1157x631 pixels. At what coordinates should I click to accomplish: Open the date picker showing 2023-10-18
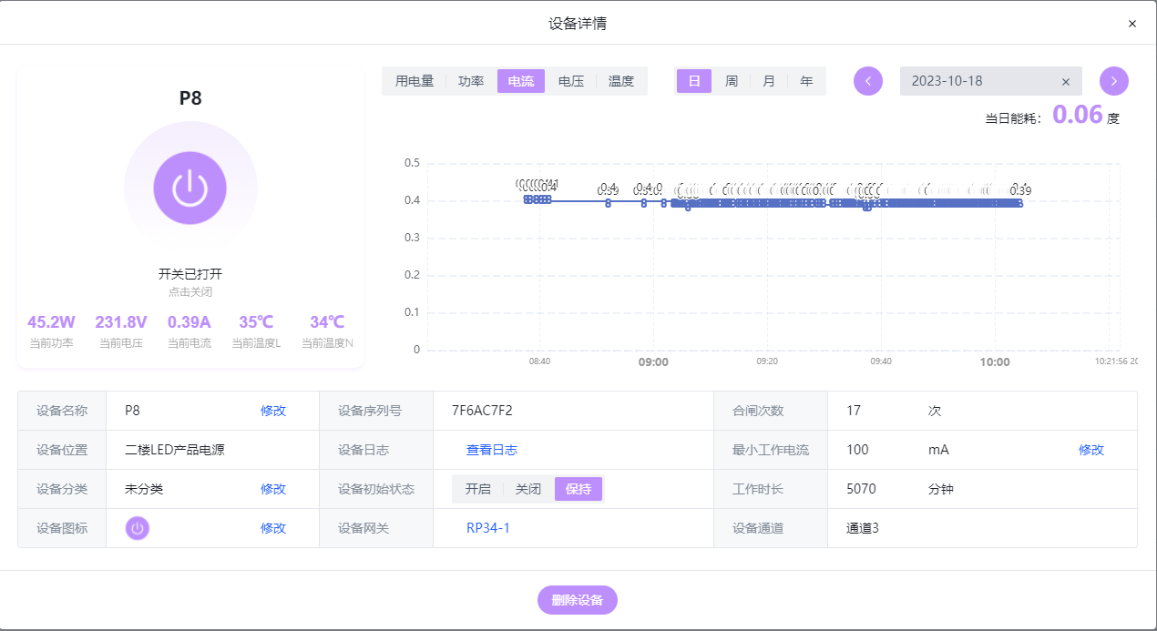(975, 81)
